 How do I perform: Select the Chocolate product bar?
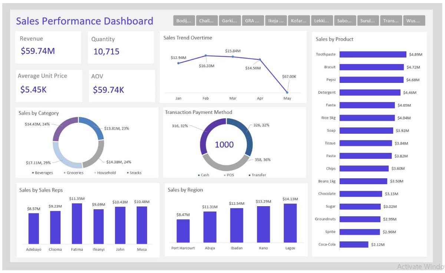point(361,194)
